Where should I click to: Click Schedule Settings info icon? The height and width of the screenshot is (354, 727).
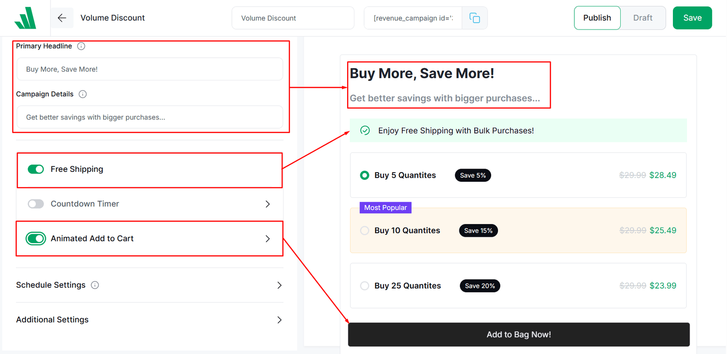95,285
